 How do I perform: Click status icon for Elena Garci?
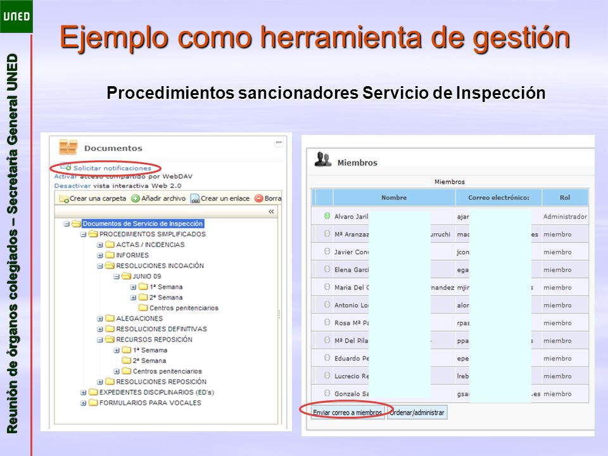pyautogui.click(x=327, y=269)
